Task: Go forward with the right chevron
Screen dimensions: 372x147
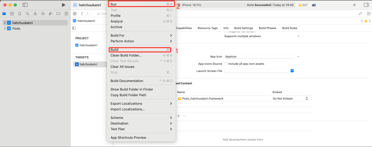Action: pyautogui.click(x=87, y=13)
